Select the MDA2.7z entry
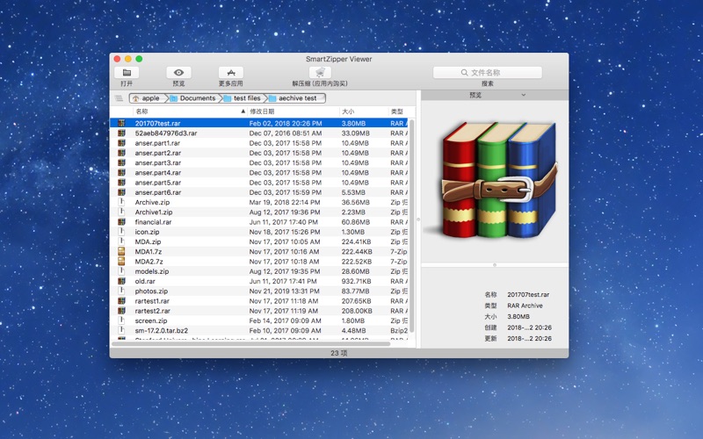The height and width of the screenshot is (439, 703). tap(149, 261)
